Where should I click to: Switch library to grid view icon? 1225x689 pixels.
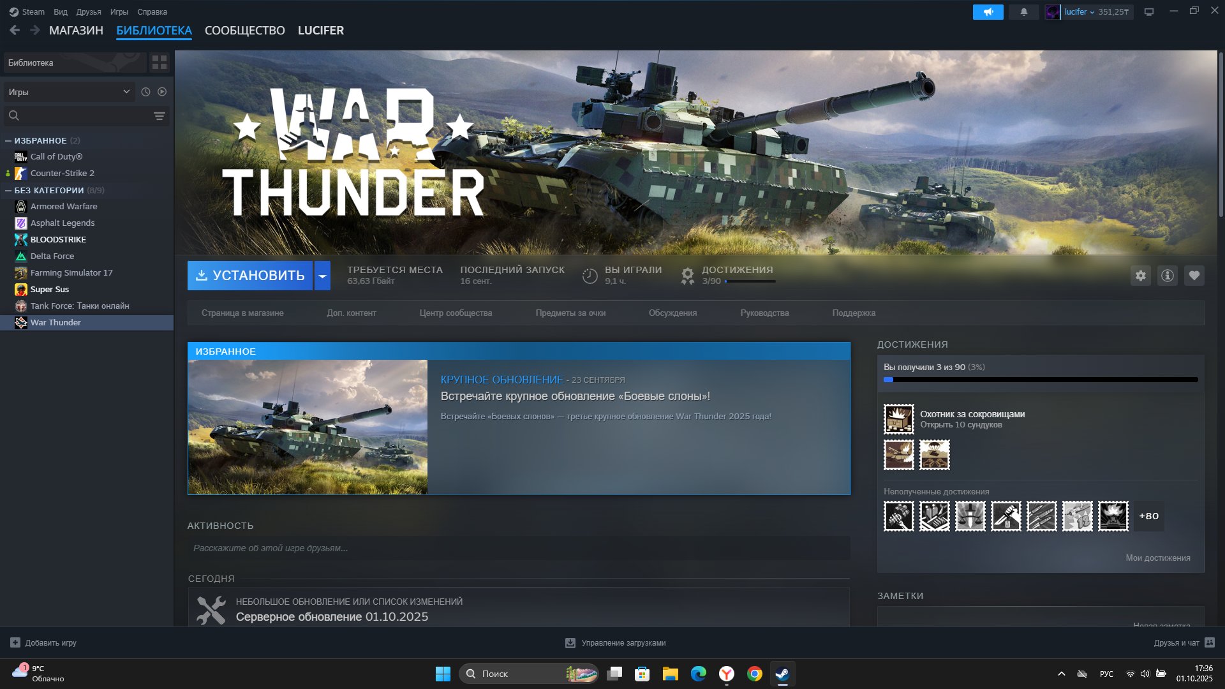click(160, 63)
